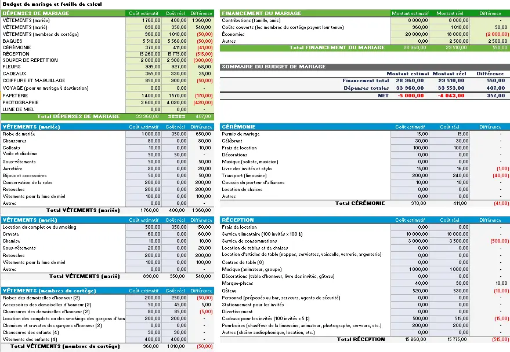The width and height of the screenshot is (510, 352).
Task: Select "Musique (soliste, musicien)" label
Action: pos(250,162)
